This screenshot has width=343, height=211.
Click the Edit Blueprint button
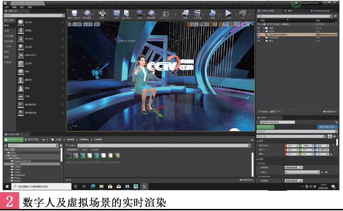(327, 127)
